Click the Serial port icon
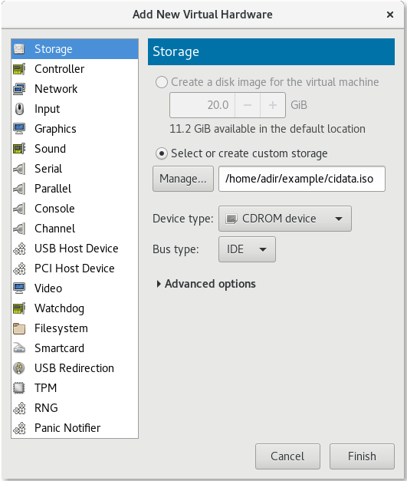This screenshot has height=481, width=407. 19,169
